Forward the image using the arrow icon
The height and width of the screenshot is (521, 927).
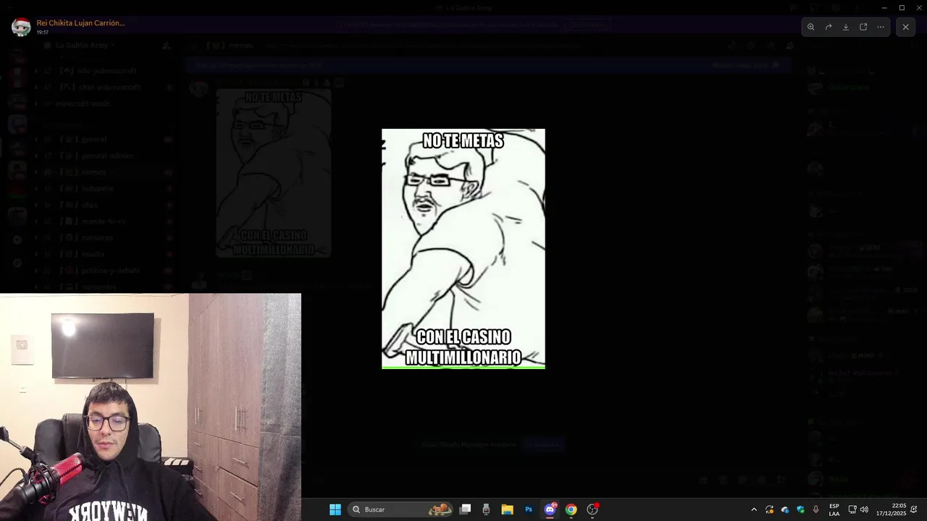829,27
